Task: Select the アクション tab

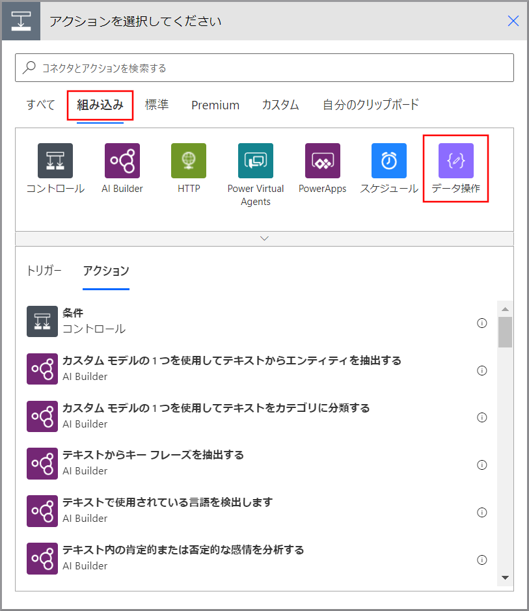Action: [106, 271]
